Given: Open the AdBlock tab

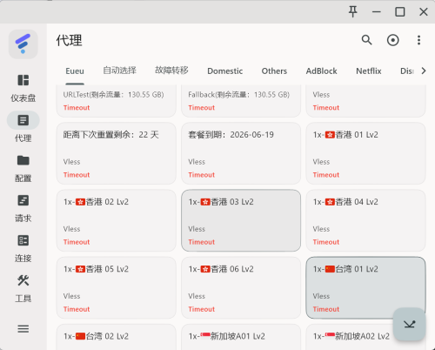Looking at the screenshot, I should [321, 71].
